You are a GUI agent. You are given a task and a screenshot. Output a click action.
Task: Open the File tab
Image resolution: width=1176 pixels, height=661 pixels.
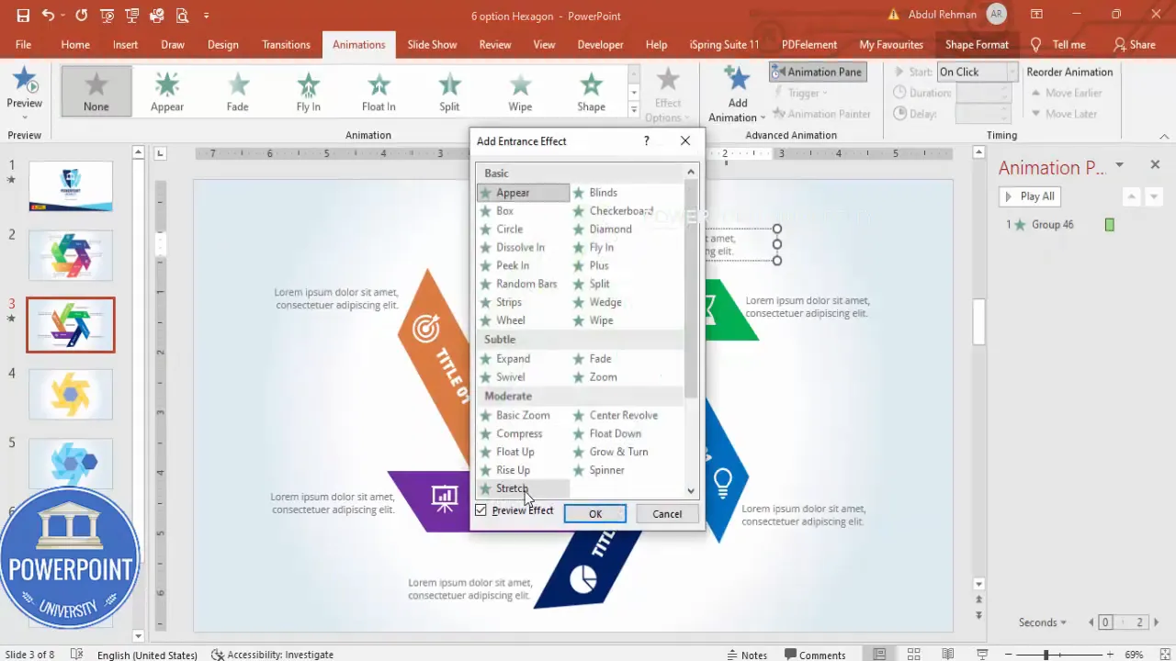click(23, 44)
